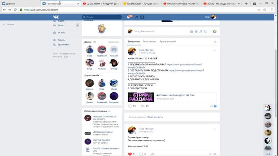Open Друзья block header link

click(88, 42)
